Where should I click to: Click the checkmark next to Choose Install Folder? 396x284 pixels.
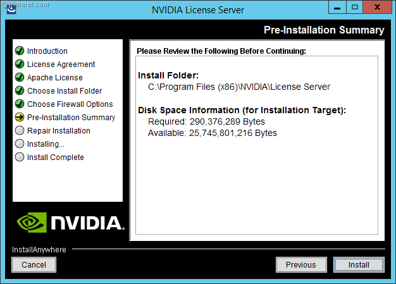[x=20, y=91]
